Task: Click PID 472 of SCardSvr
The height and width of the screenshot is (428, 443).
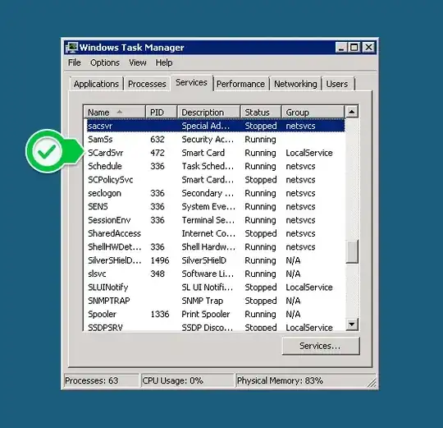Action: click(x=158, y=153)
